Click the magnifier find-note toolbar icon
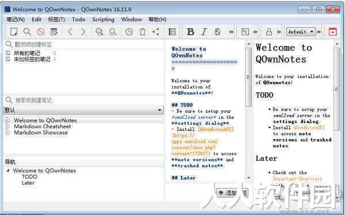 click(x=27, y=32)
